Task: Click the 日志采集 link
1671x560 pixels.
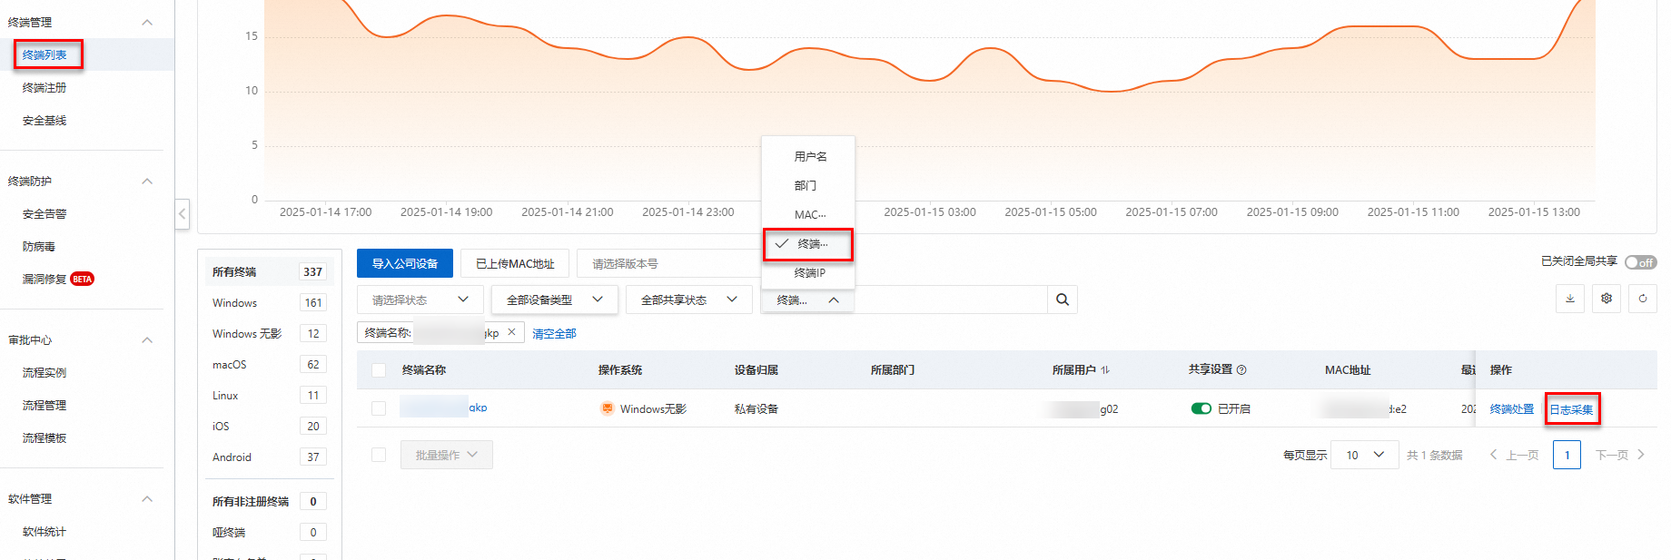Action: pyautogui.click(x=1571, y=409)
